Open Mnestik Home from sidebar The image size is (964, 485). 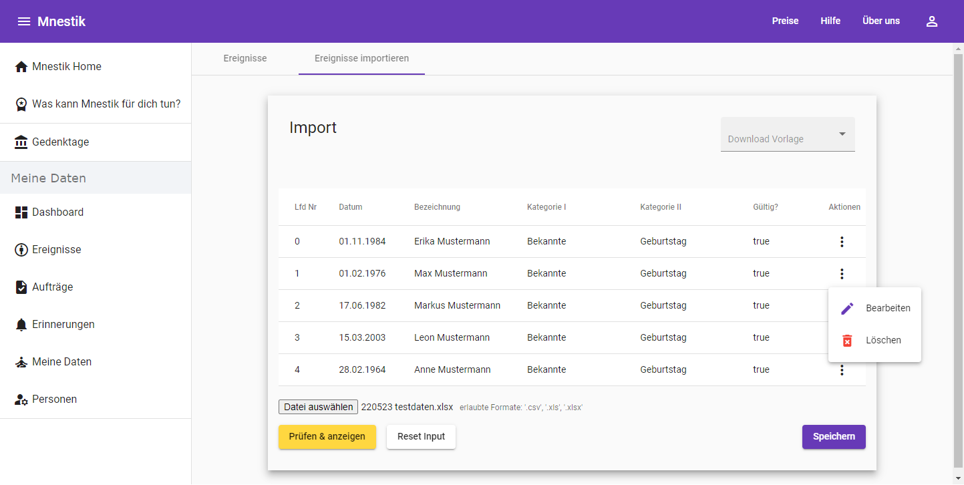[x=66, y=67]
